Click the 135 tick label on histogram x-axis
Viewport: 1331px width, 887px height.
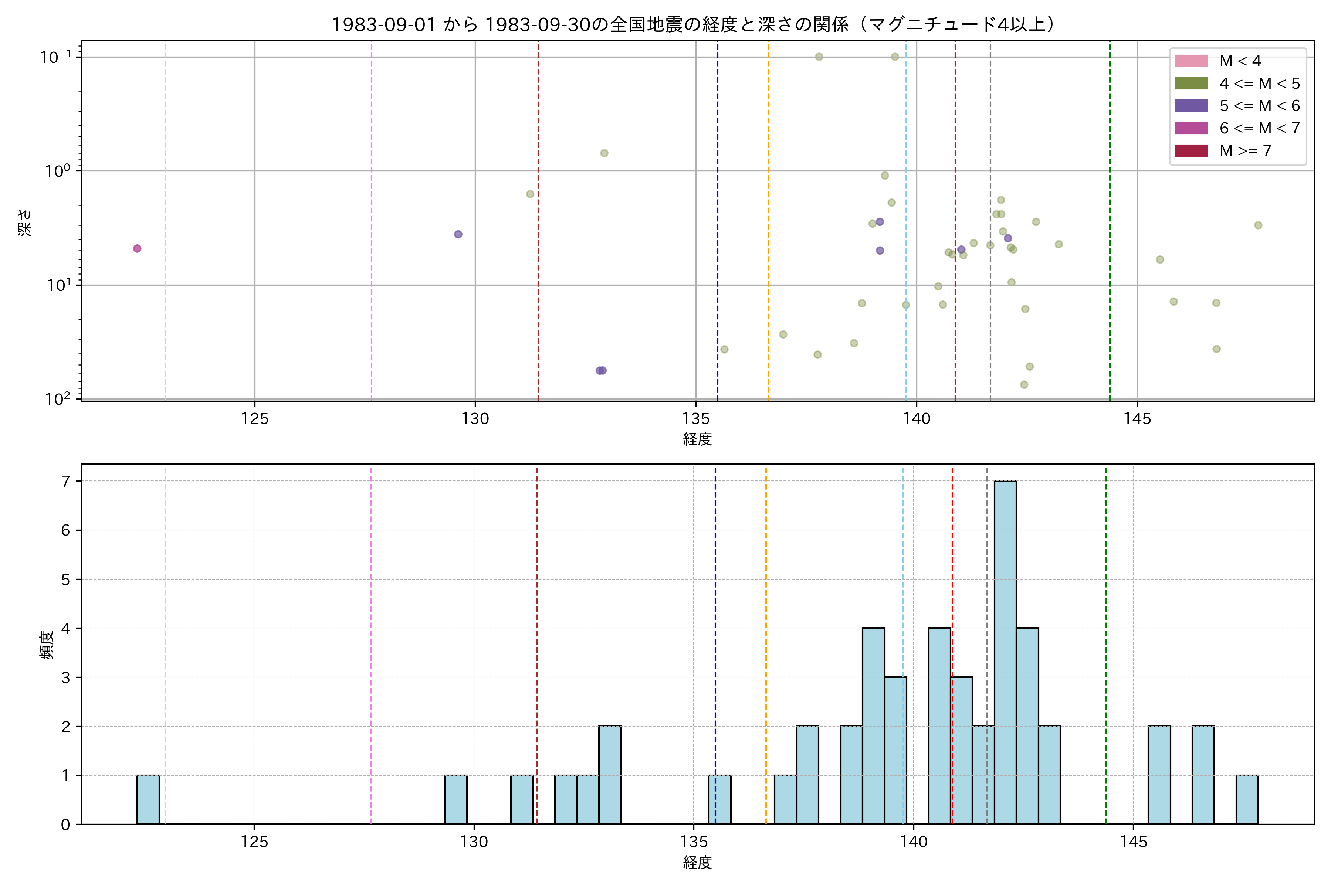[694, 842]
